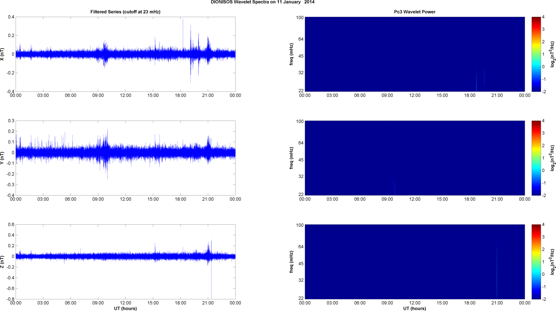This screenshot has height=311, width=556.
Task: Select the "Filtered Series (cutoff at 23 mHz)" heading
Action: click(x=125, y=12)
